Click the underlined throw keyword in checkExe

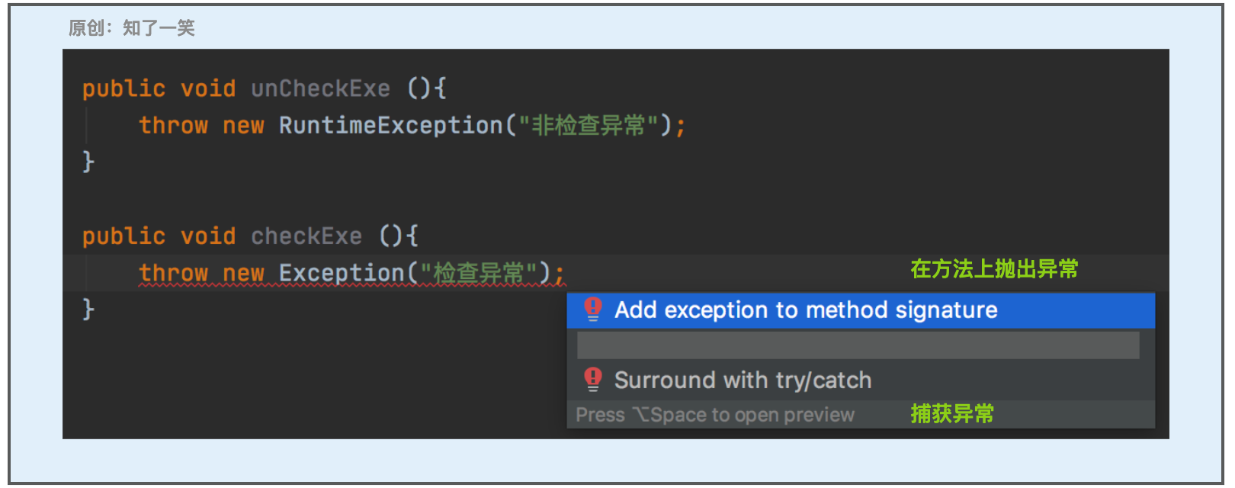pos(173,273)
